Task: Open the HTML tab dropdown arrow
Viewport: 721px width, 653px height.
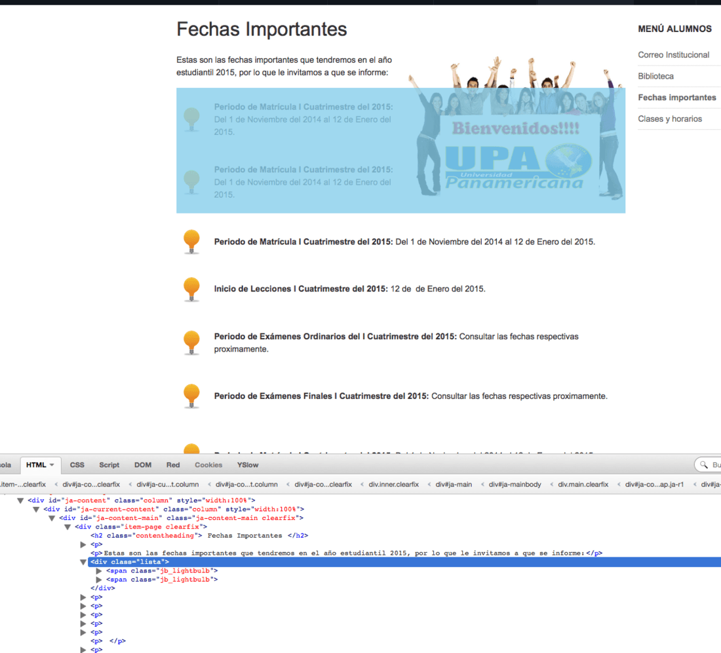Action: coord(52,465)
